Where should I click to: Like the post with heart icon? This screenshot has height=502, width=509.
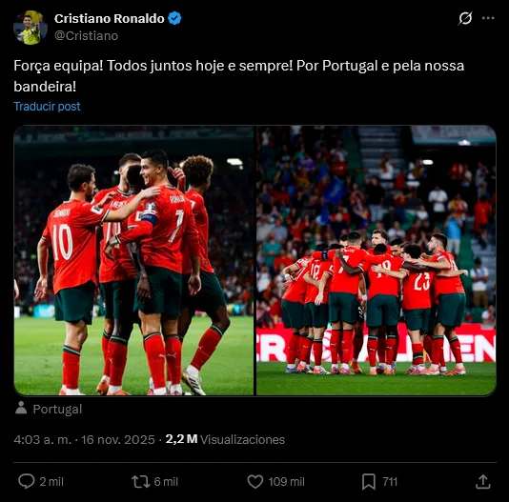(x=255, y=482)
